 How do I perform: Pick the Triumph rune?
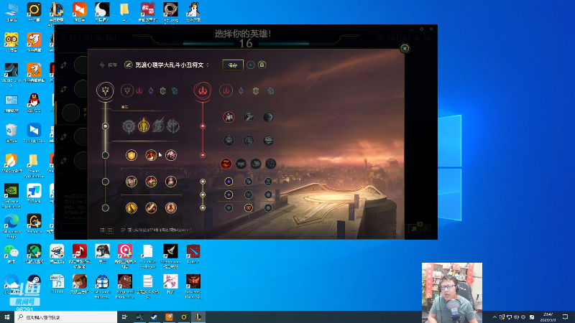[151, 155]
